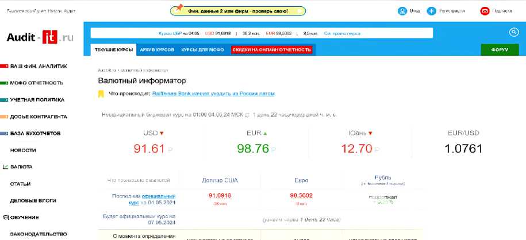Click USD 91,6918 in the top rates bar
The height and width of the screenshot is (240, 526).
(218, 33)
